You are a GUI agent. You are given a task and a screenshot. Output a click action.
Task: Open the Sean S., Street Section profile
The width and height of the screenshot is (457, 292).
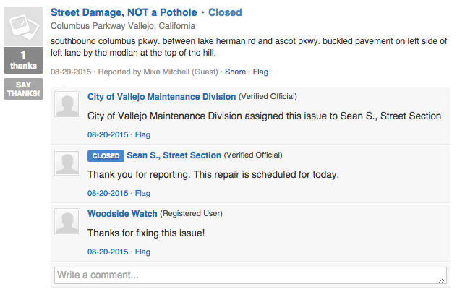tap(174, 155)
